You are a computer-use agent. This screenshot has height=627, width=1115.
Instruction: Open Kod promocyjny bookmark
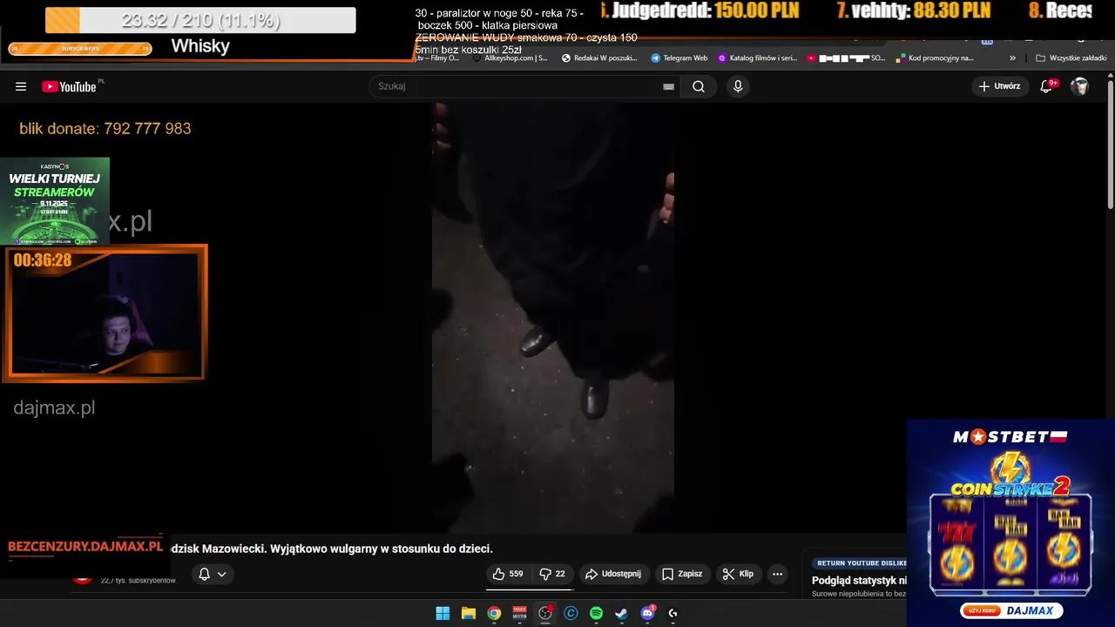[934, 58]
